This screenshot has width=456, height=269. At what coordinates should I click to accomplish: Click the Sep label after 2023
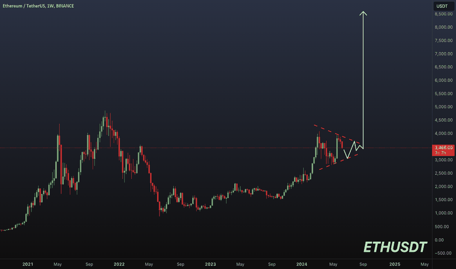click(272, 264)
